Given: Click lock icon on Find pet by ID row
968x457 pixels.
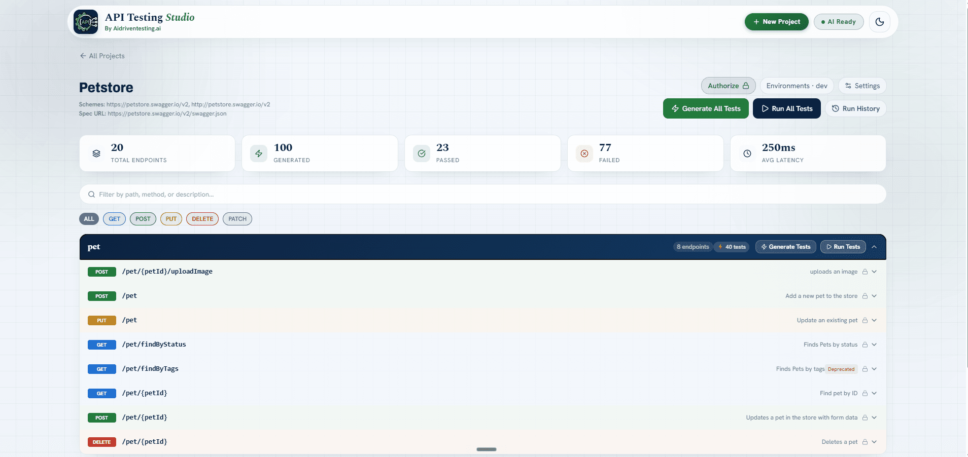Looking at the screenshot, I should pyautogui.click(x=865, y=393).
